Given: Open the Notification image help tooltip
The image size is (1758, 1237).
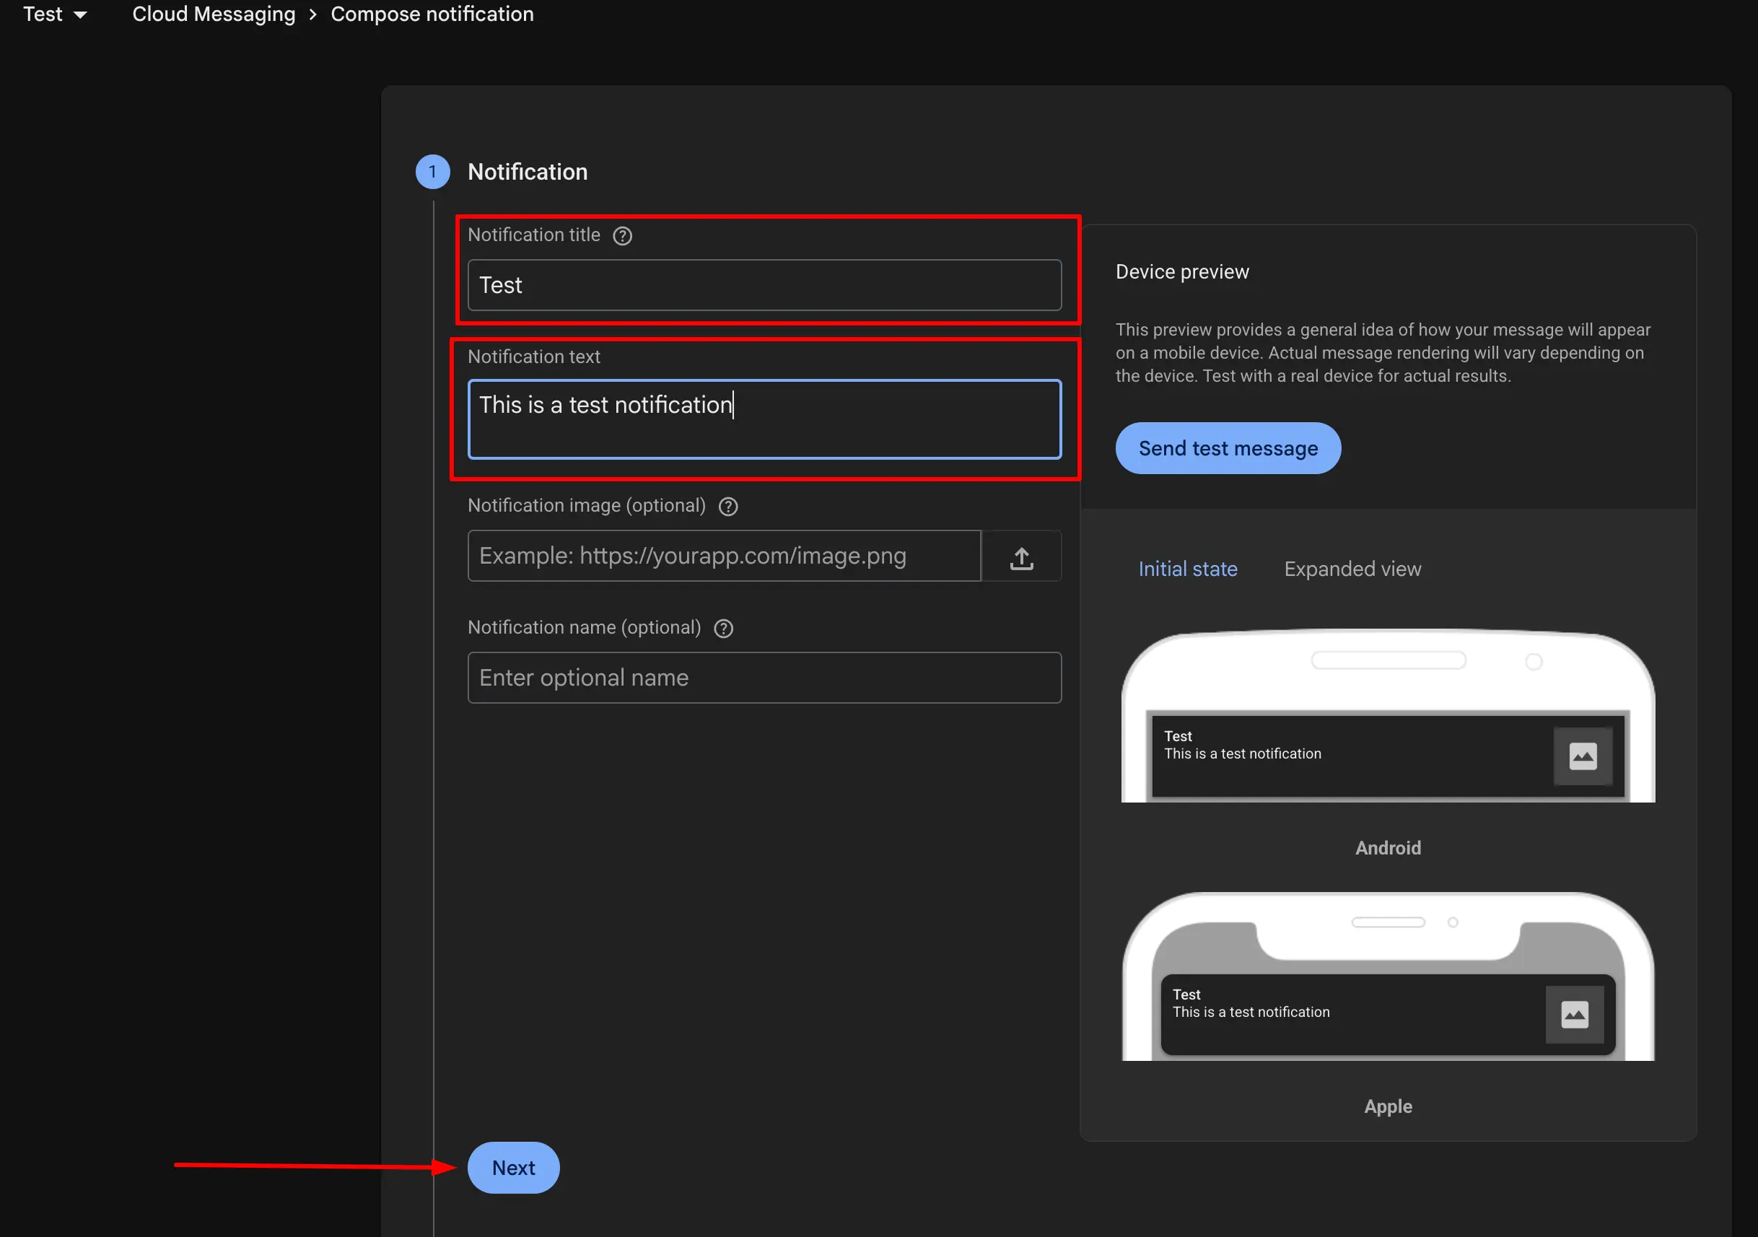Looking at the screenshot, I should tap(728, 507).
